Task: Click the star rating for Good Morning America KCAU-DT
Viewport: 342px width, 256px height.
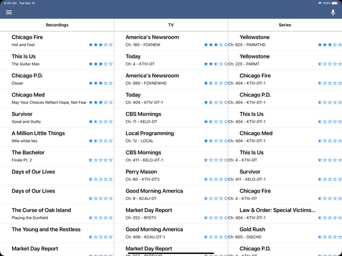Action: pos(216,198)
